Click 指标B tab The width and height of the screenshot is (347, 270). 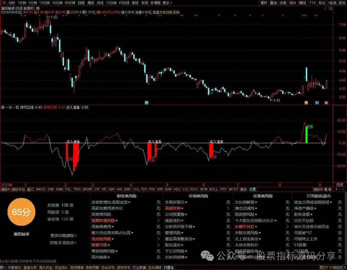[x=318, y=189]
